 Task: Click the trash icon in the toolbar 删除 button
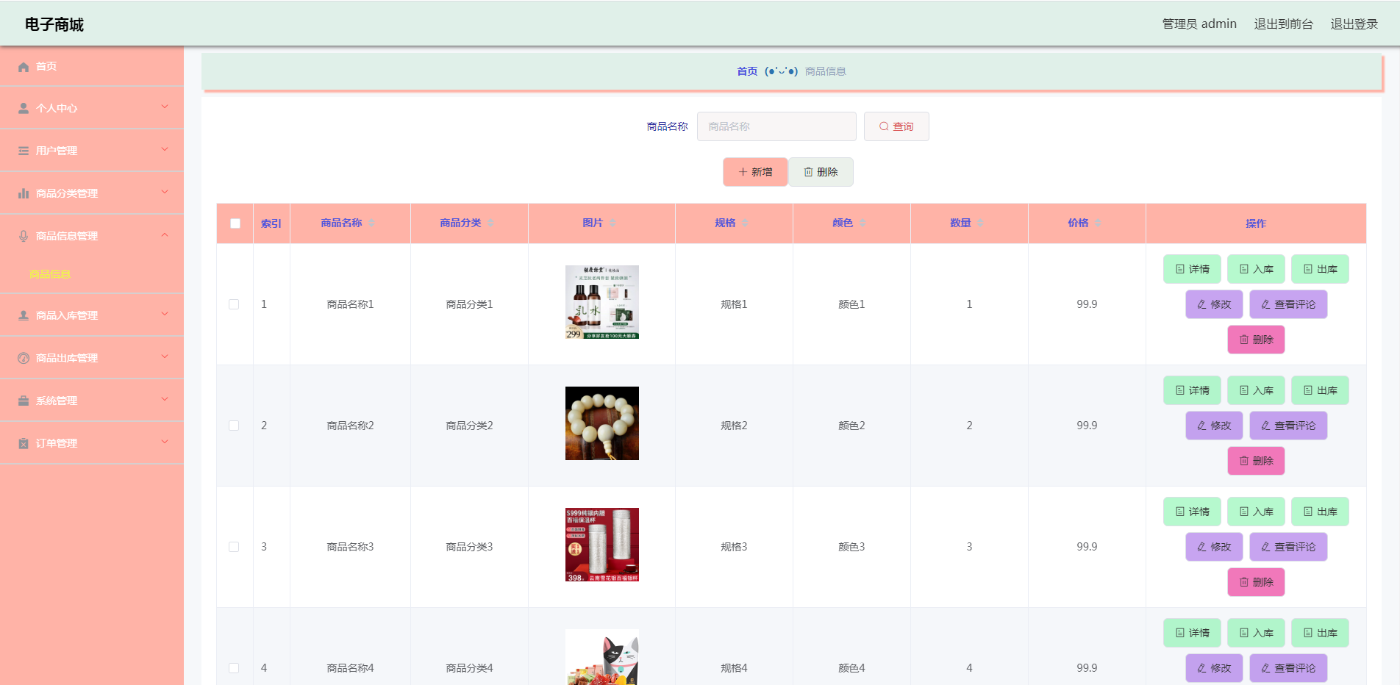808,172
